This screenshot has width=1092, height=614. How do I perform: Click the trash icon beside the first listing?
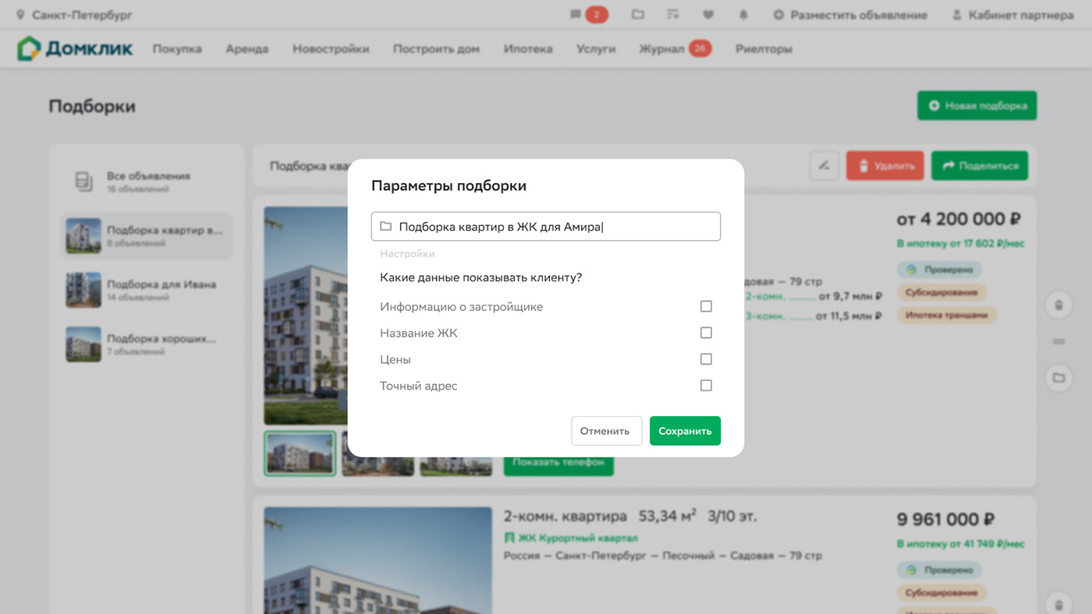click(x=1058, y=305)
